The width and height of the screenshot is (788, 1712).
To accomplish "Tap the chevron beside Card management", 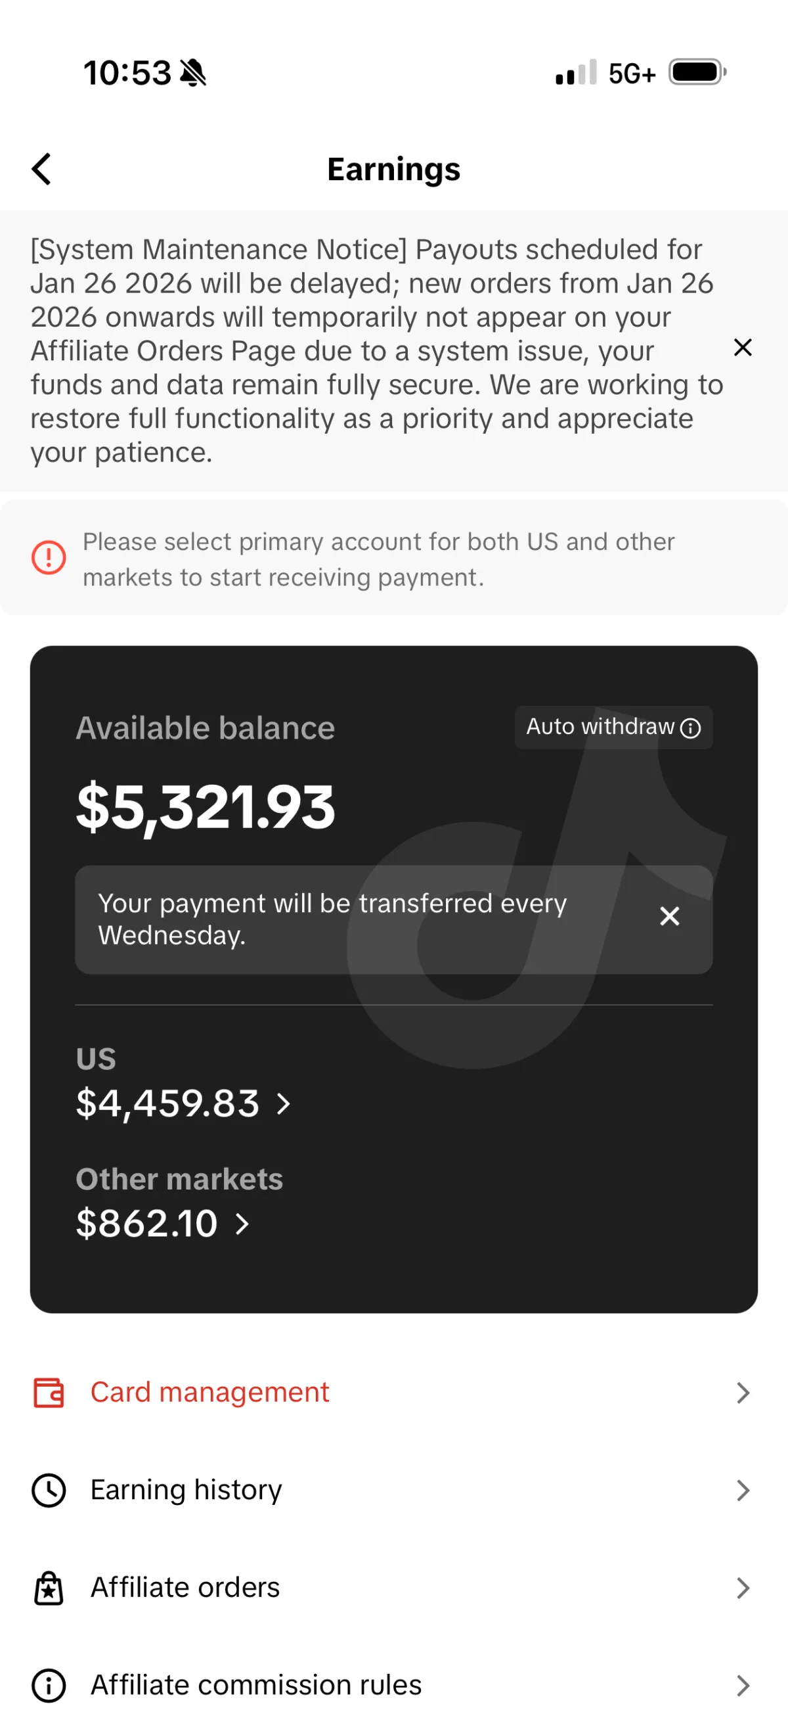I will pyautogui.click(x=743, y=1393).
